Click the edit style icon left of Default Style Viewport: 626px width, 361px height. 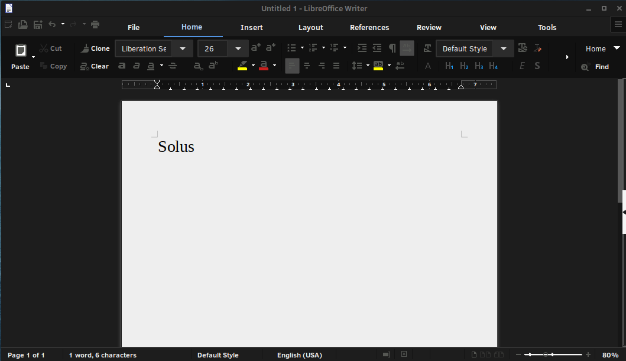pyautogui.click(x=427, y=48)
